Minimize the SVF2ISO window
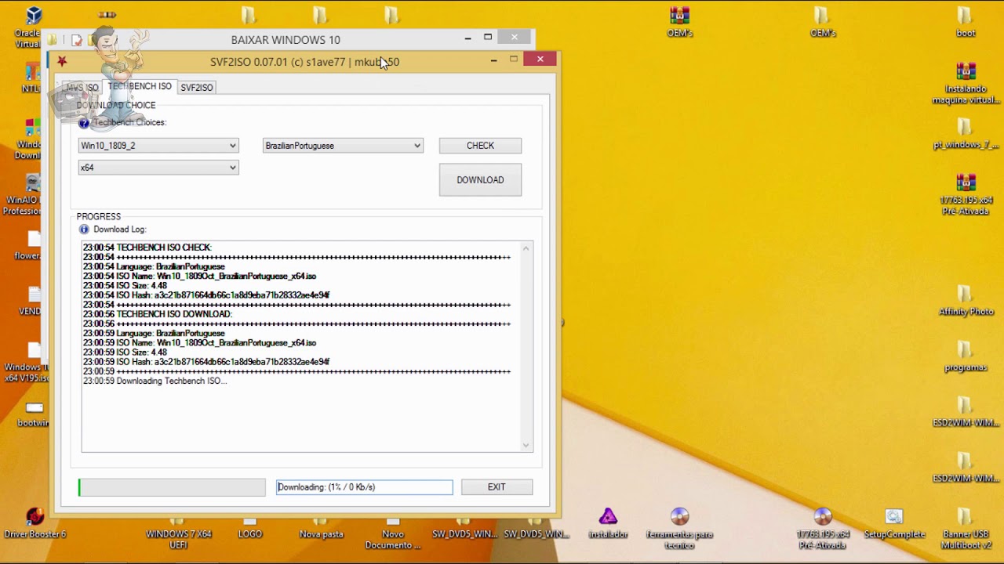1004x564 pixels. pyautogui.click(x=493, y=60)
